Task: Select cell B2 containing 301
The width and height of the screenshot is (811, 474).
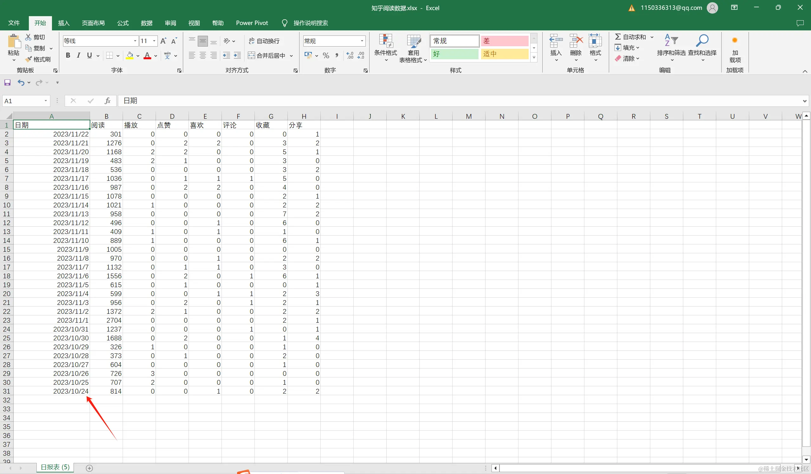Action: pos(106,134)
